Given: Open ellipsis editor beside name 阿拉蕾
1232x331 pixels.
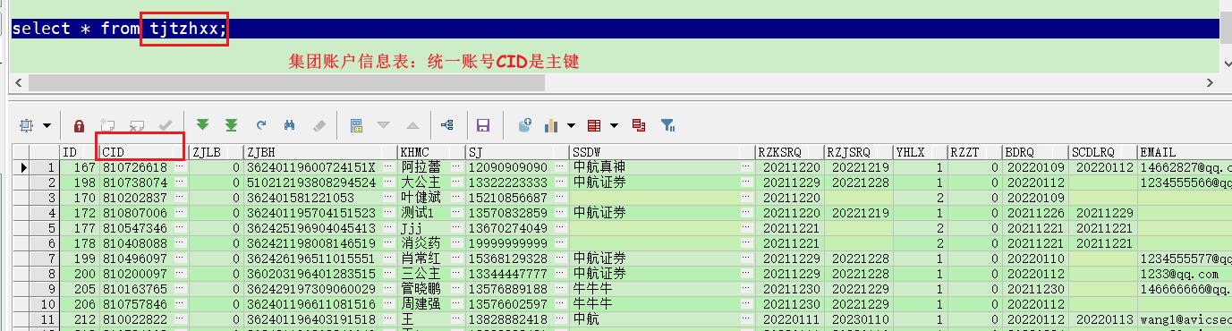Looking at the screenshot, I should (x=455, y=167).
